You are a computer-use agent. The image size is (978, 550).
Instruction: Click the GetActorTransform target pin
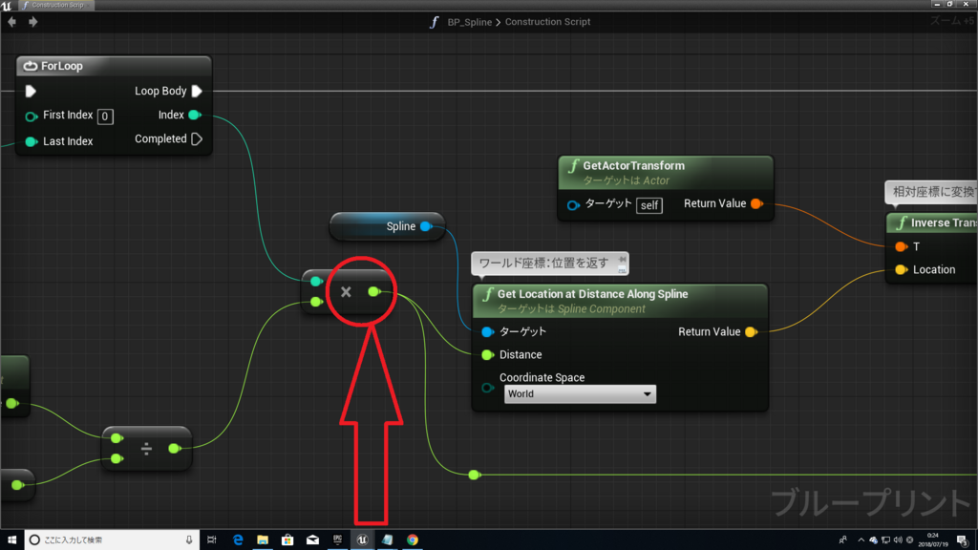(x=573, y=205)
